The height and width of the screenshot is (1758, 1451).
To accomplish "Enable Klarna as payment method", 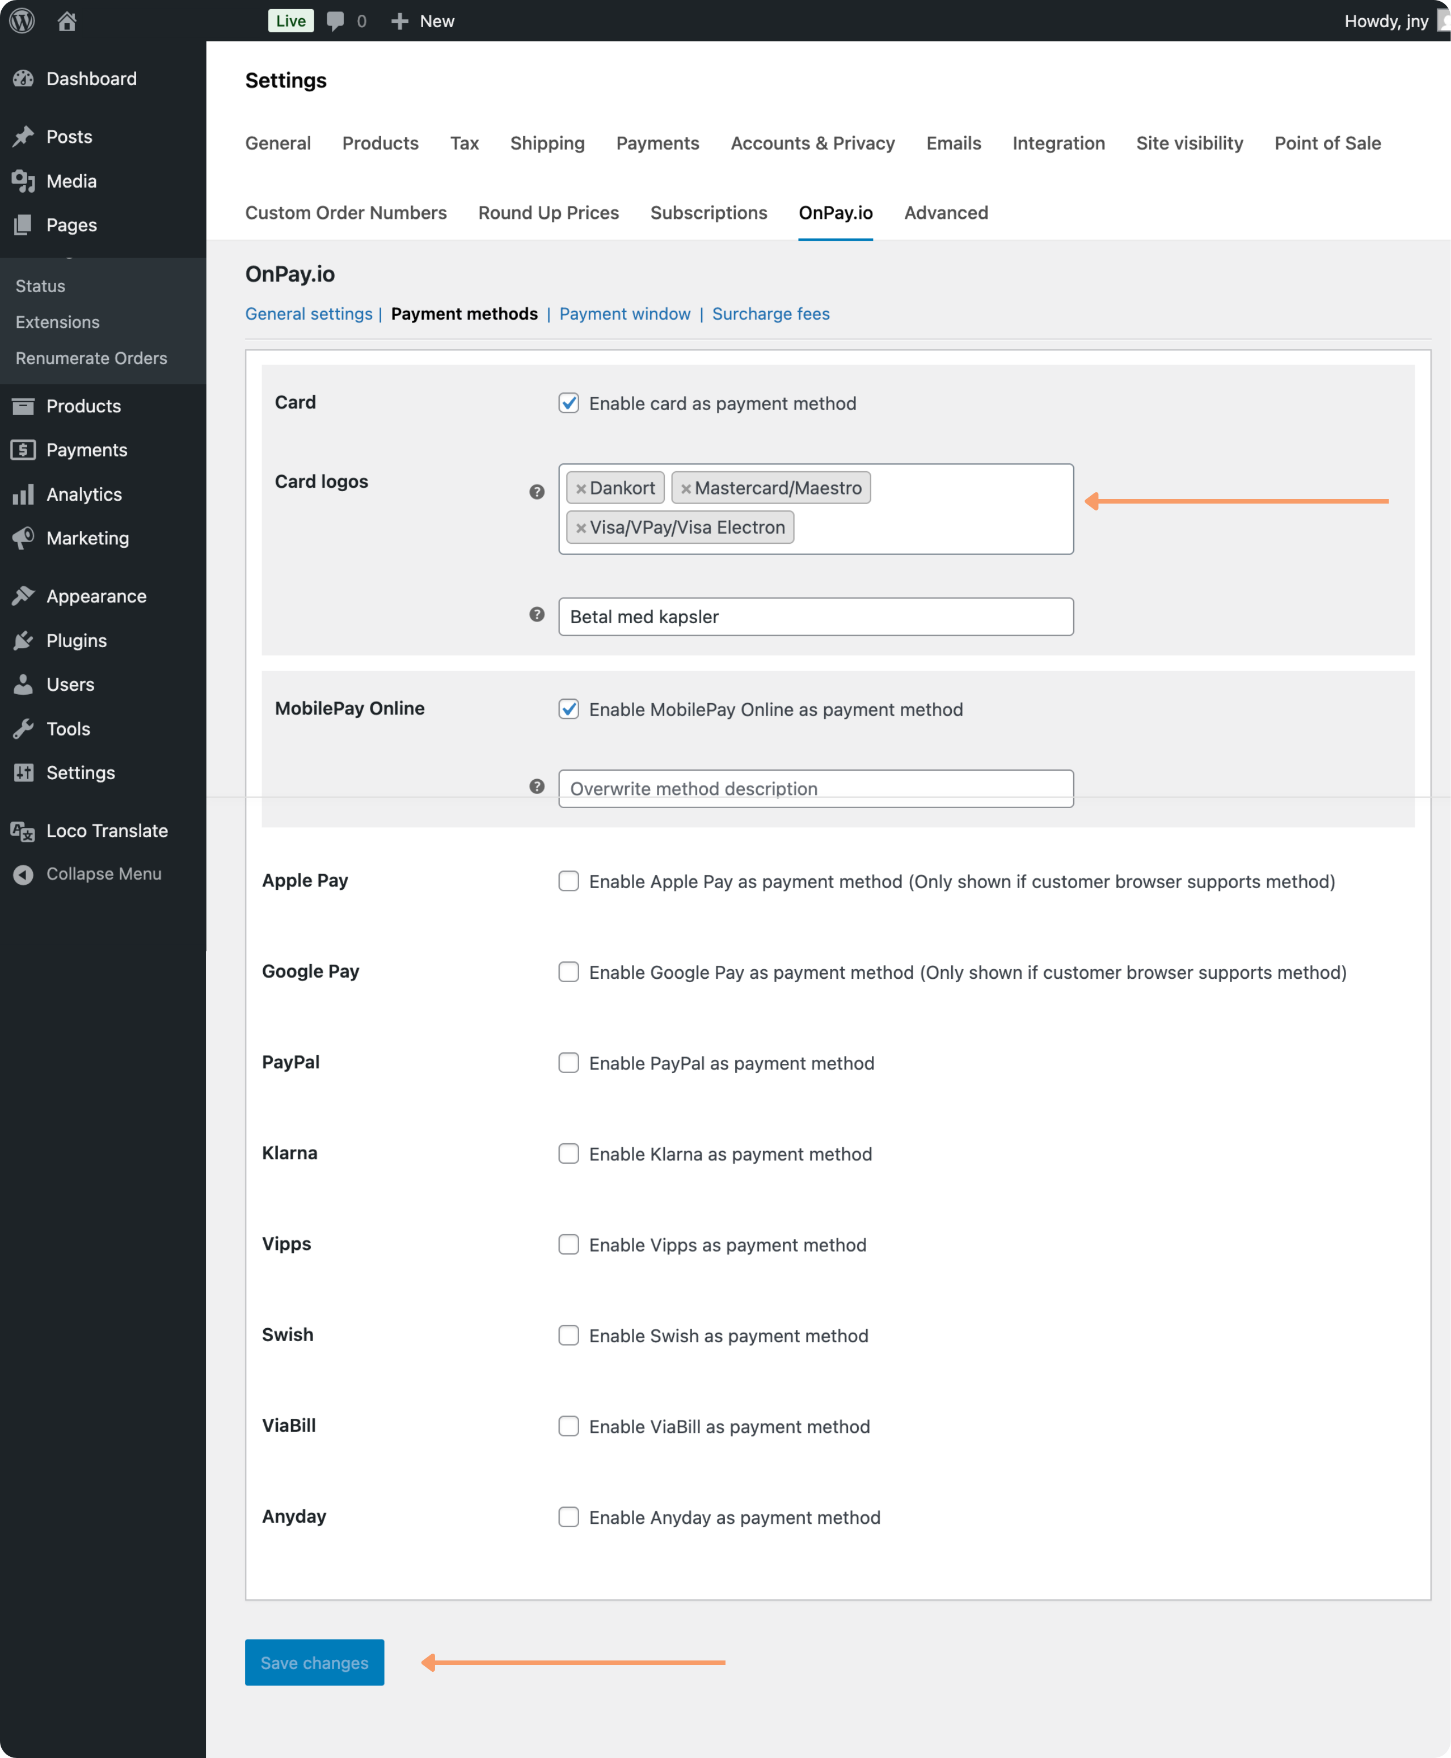I will coord(568,1154).
